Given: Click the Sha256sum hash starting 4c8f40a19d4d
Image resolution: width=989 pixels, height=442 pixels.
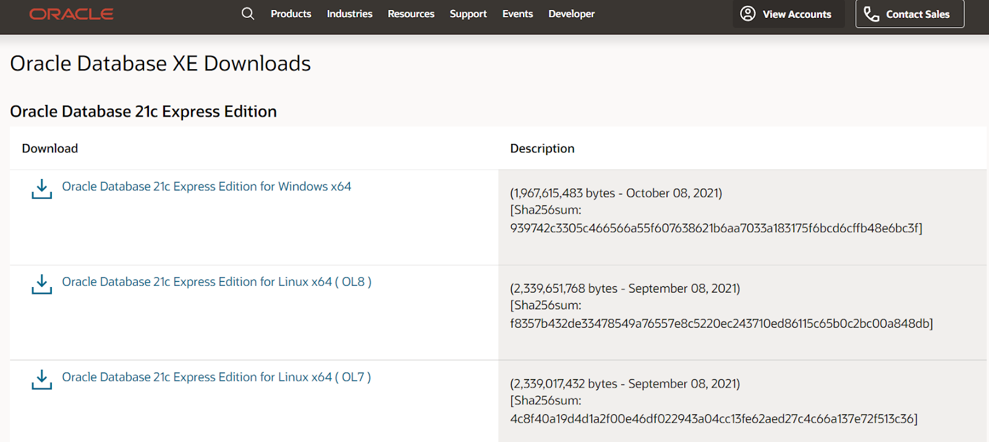Looking at the screenshot, I should [714, 419].
